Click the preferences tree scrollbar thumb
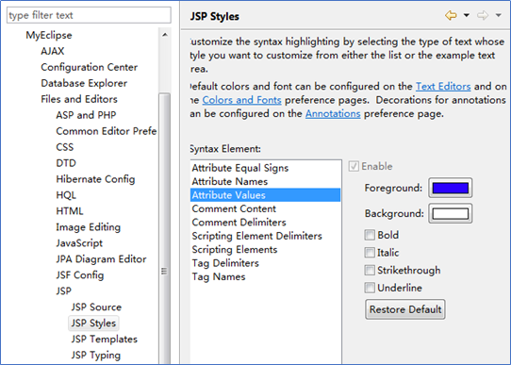 164,228
